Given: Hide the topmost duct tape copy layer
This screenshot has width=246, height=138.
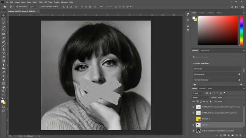Looking at the screenshot, I should tap(193, 107).
